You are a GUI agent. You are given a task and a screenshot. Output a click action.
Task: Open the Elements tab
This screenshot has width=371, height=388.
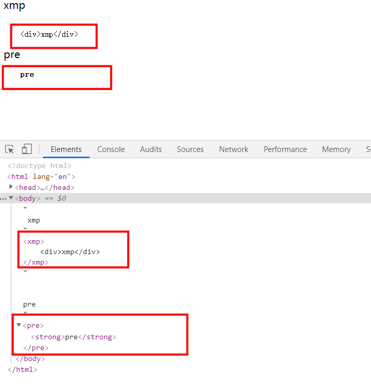click(x=66, y=149)
